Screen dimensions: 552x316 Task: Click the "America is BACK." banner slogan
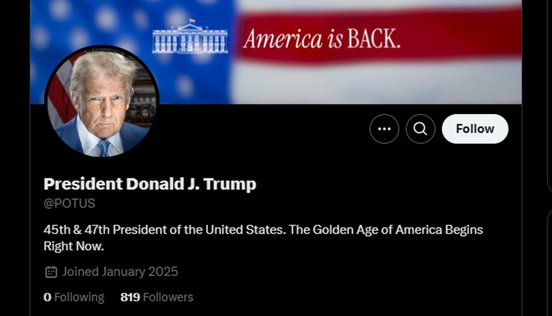(x=322, y=39)
